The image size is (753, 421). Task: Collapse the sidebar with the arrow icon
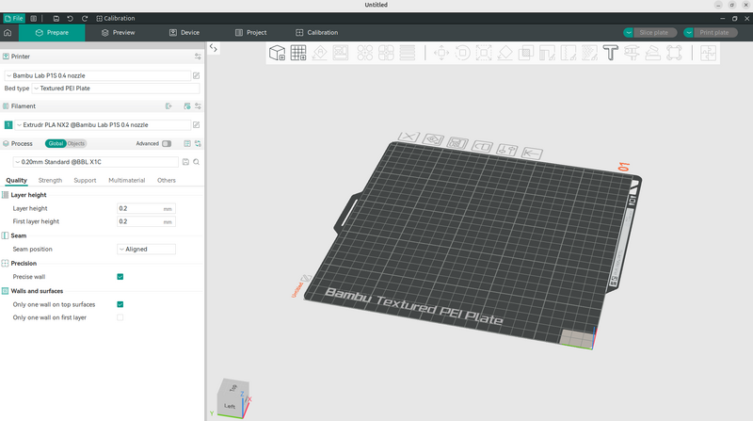pyautogui.click(x=214, y=47)
